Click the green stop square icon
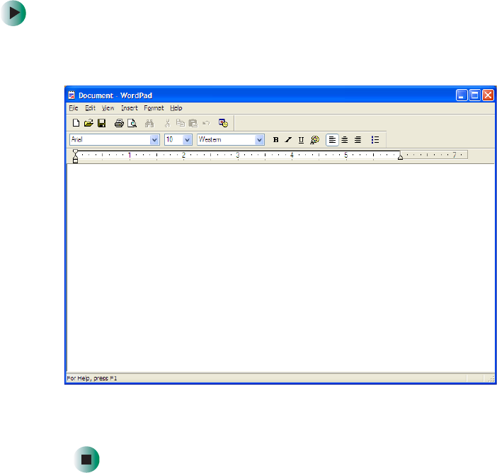497x473 pixels. coord(86,460)
